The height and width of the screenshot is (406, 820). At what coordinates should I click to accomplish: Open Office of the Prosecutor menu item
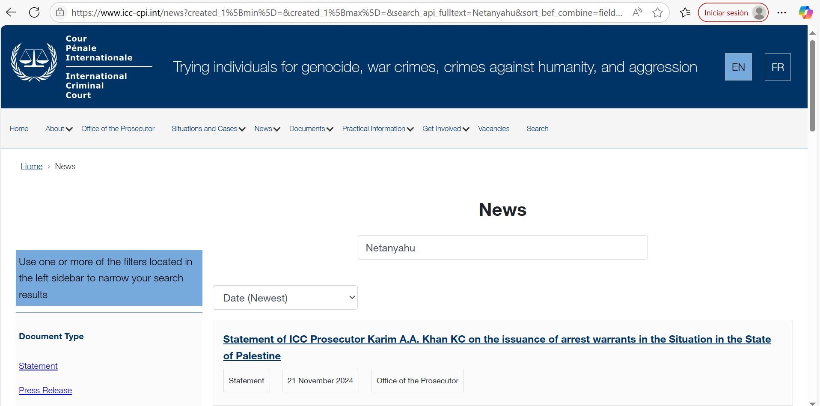click(x=118, y=128)
